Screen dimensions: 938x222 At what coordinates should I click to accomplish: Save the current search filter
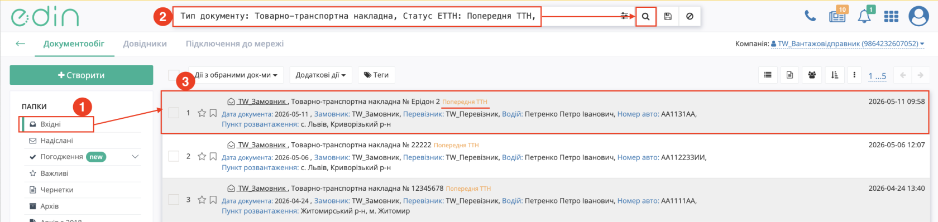(x=668, y=16)
